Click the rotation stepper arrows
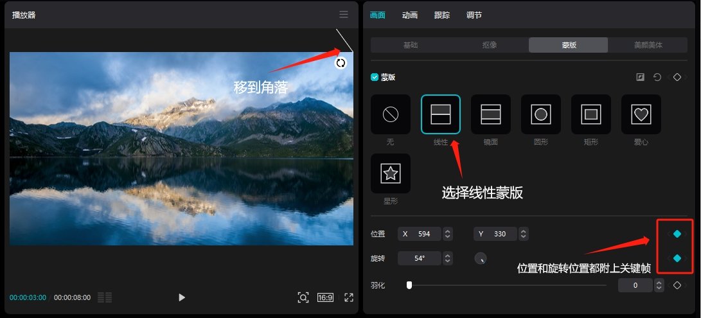 [447, 258]
